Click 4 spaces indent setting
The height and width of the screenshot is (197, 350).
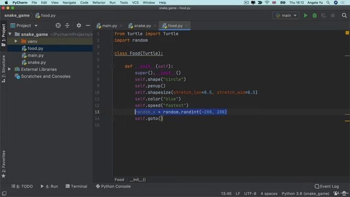269,194
